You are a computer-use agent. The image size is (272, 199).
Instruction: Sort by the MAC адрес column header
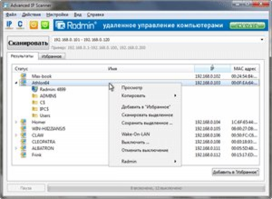point(244,69)
